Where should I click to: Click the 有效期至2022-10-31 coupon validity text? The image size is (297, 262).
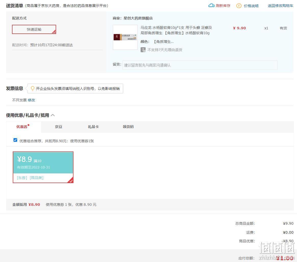33,167
